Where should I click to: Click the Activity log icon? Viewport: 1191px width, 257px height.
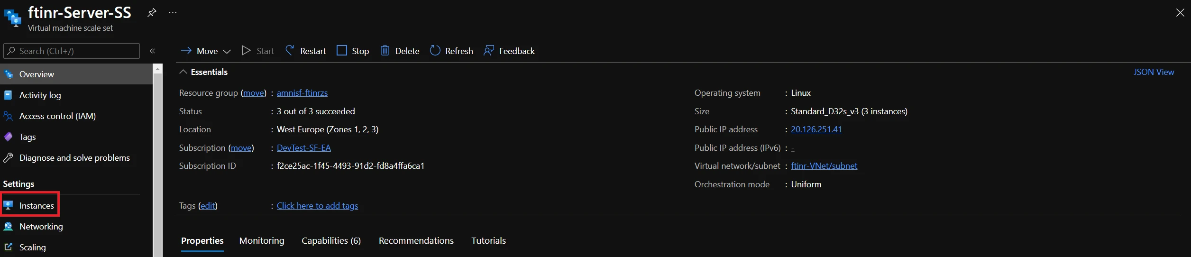(x=8, y=95)
